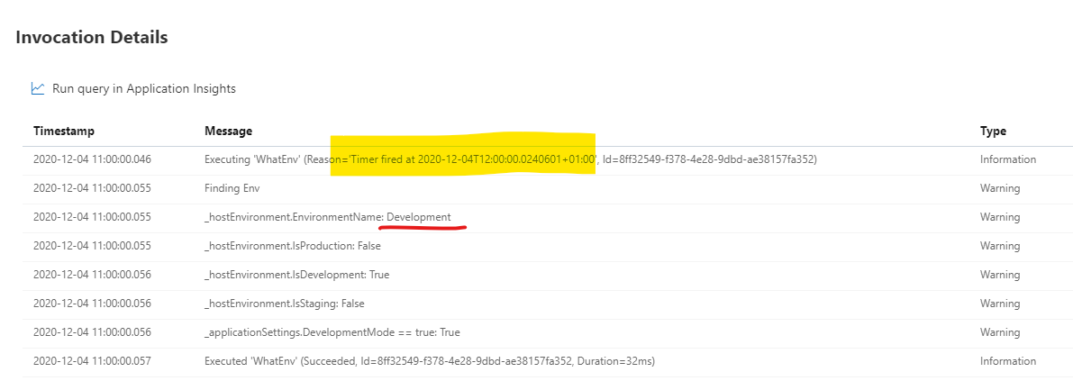Click the Application Insights chart icon
Screen dimensions: 1073x390
[38, 88]
